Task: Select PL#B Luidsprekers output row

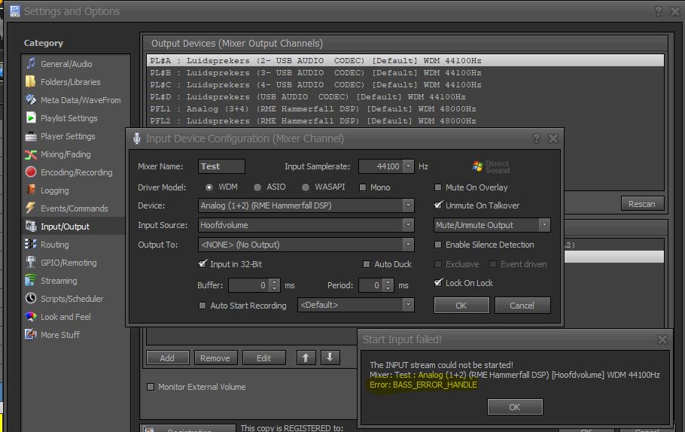Action: (406, 72)
